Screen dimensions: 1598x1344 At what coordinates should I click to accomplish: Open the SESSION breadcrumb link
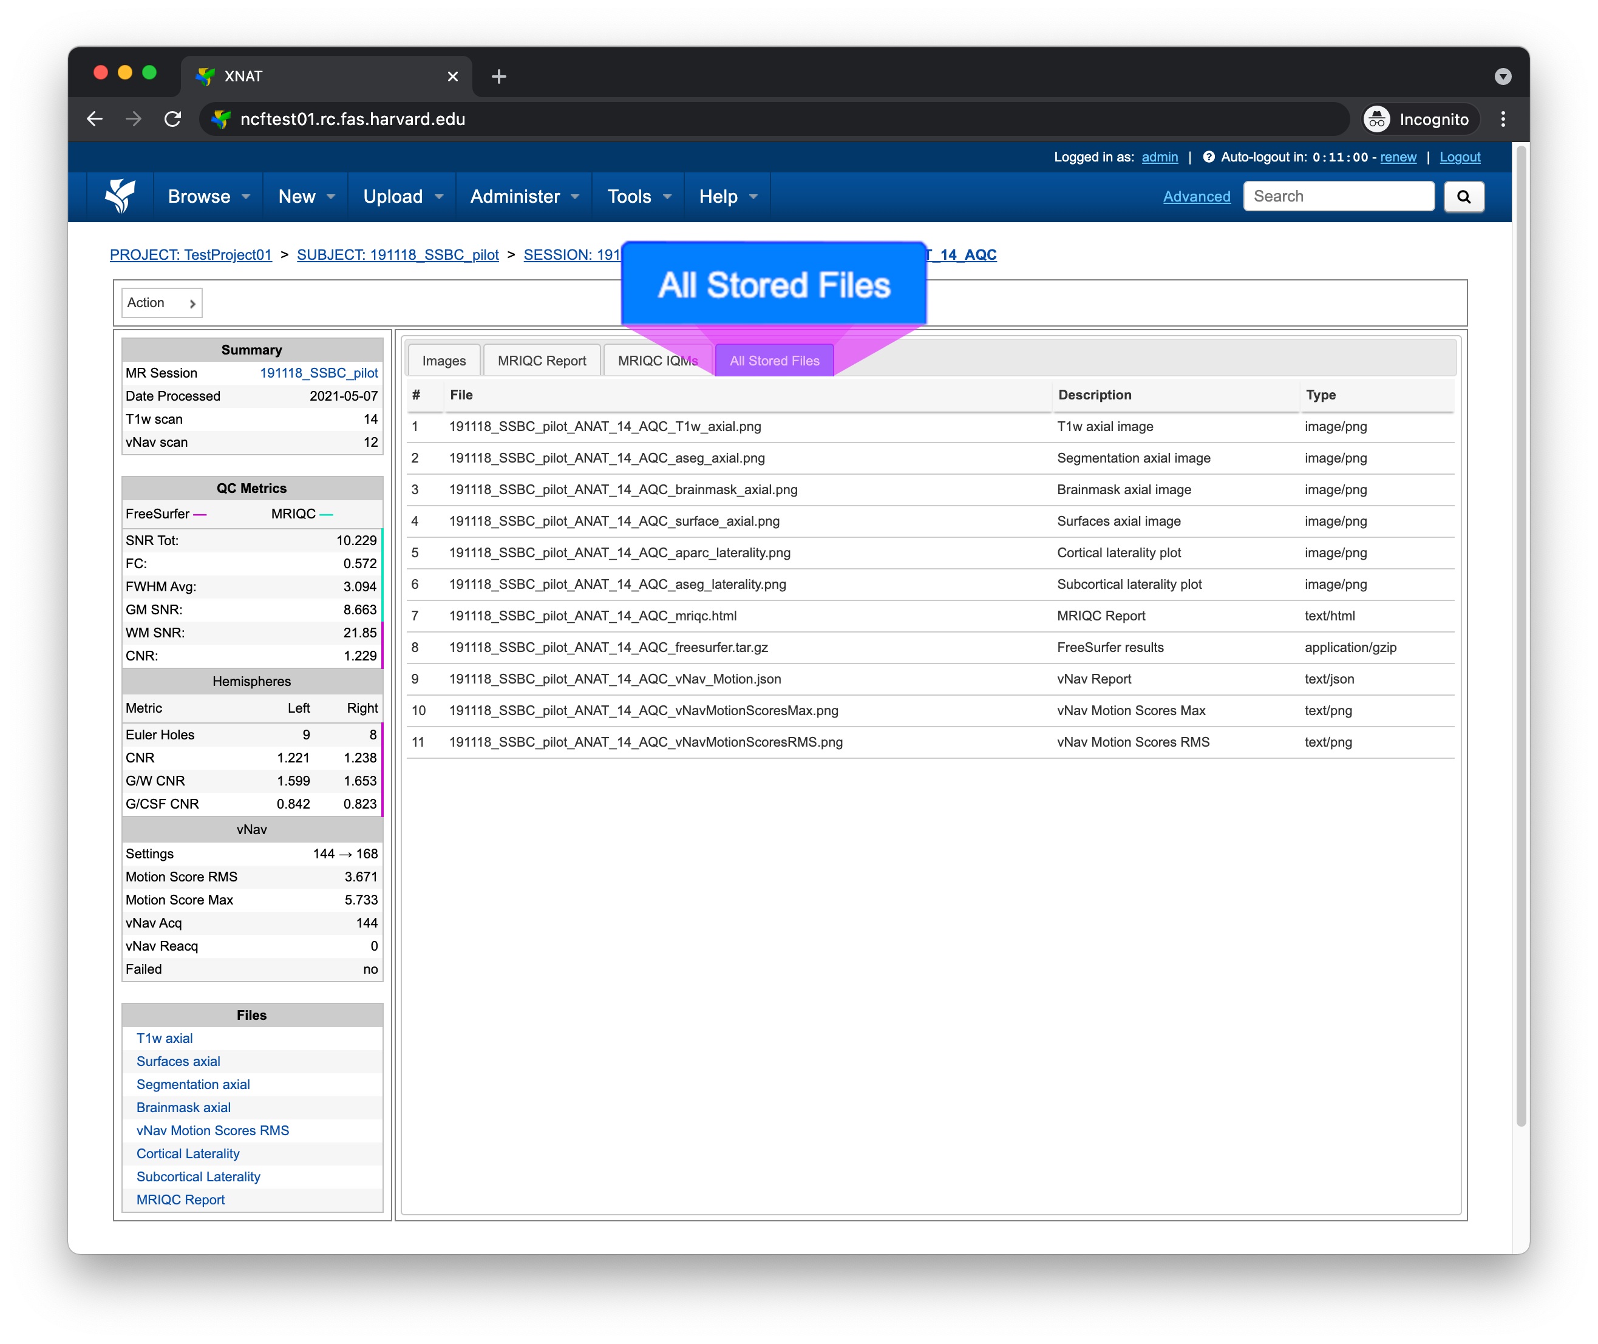click(573, 254)
